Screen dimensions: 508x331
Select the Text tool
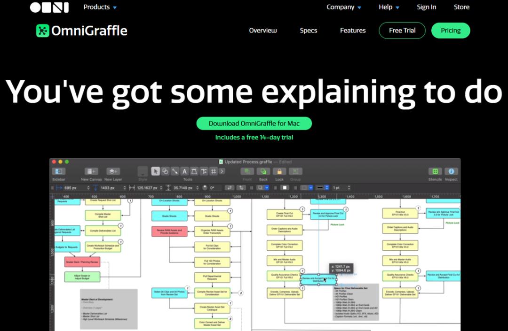[184, 171]
